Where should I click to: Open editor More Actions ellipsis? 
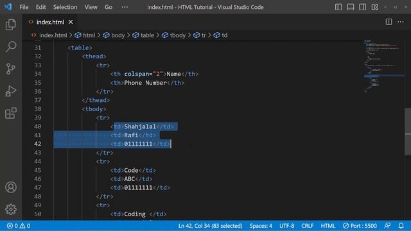pyautogui.click(x=401, y=22)
